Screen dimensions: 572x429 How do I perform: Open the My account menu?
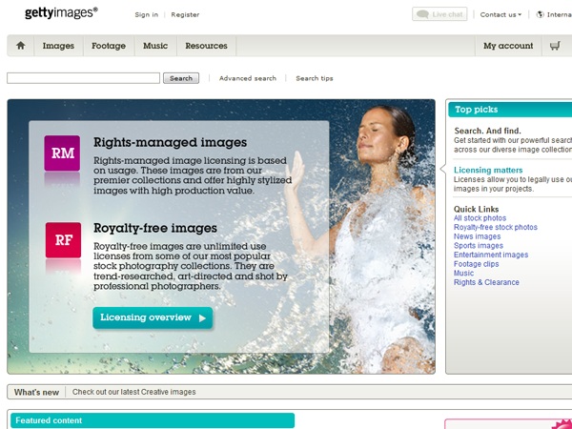tap(508, 46)
